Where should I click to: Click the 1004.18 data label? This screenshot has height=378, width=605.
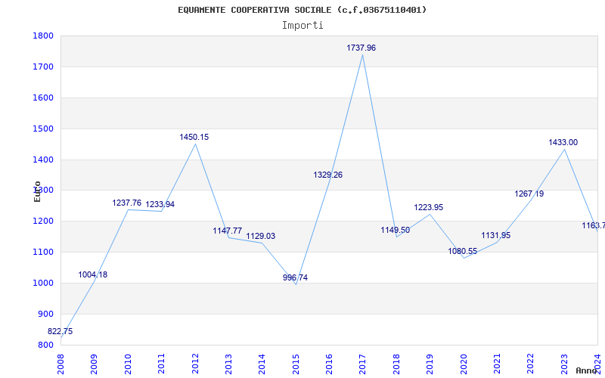click(93, 274)
